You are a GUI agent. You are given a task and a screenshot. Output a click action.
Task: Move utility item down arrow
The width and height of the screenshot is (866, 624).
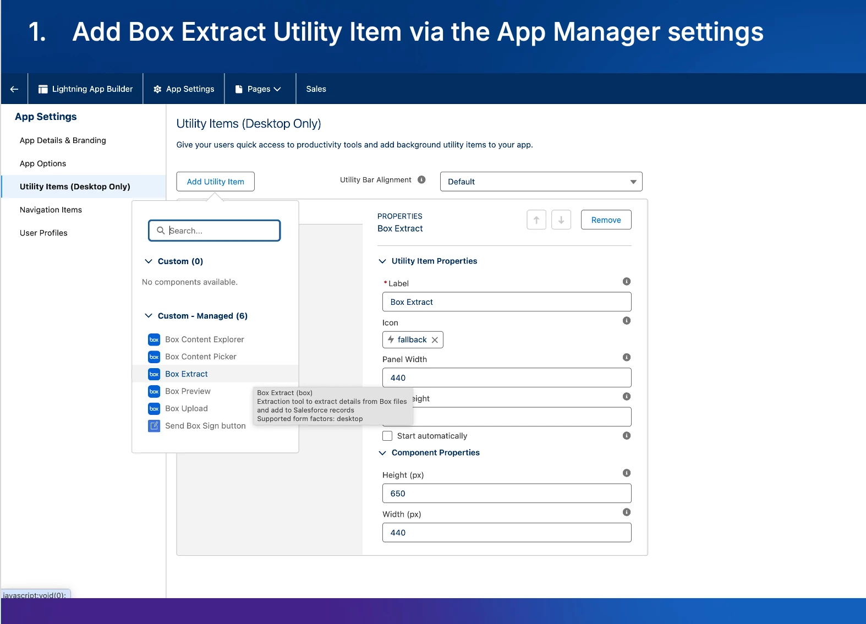click(x=561, y=220)
